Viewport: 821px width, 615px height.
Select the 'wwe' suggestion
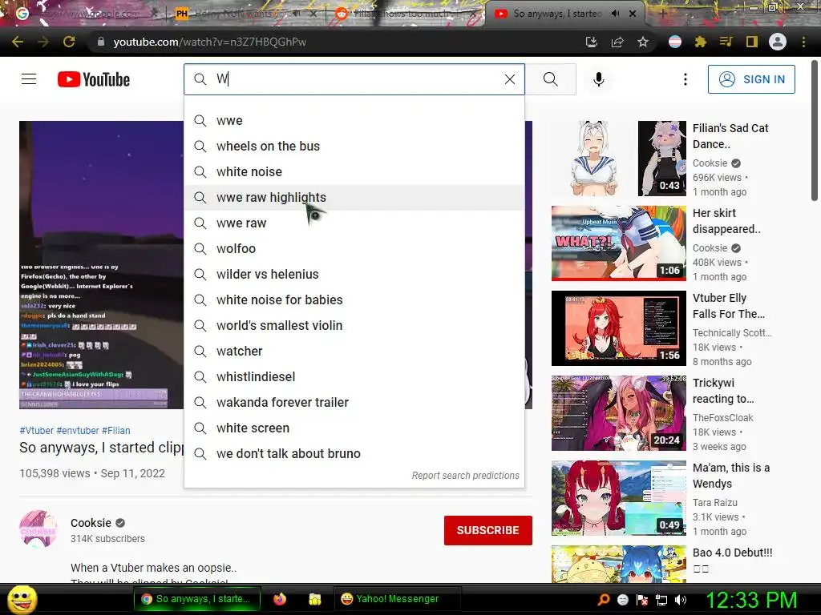[x=354, y=120]
